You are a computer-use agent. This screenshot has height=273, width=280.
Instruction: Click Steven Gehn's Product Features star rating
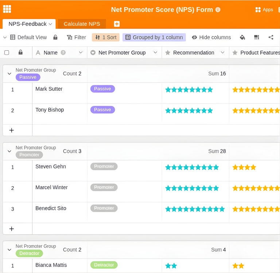coord(244,167)
